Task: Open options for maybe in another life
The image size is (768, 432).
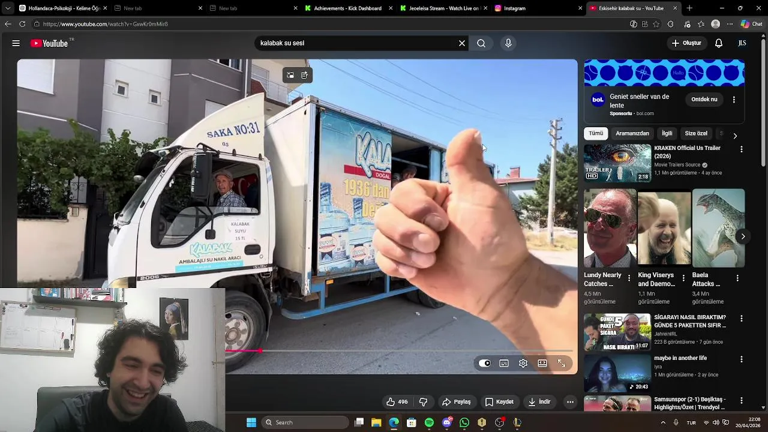Action: (x=741, y=359)
